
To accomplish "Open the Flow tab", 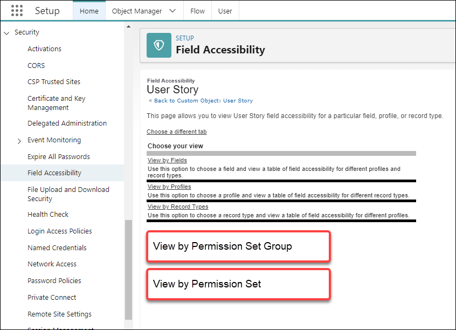I will [197, 11].
